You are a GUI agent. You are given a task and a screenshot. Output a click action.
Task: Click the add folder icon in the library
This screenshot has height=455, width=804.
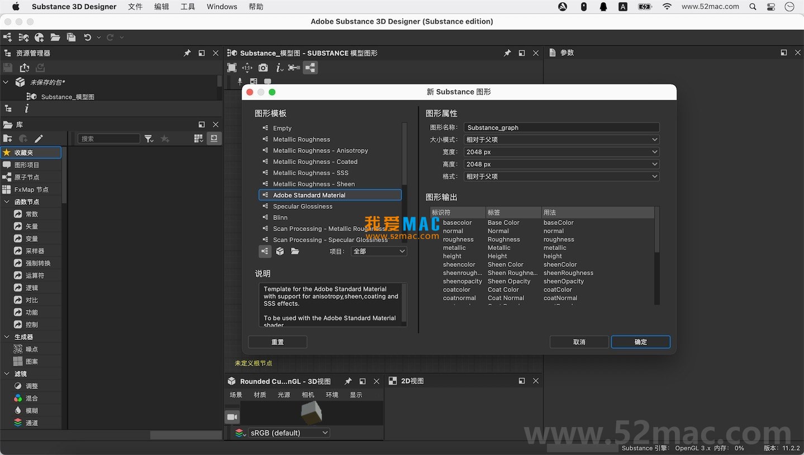click(7, 138)
